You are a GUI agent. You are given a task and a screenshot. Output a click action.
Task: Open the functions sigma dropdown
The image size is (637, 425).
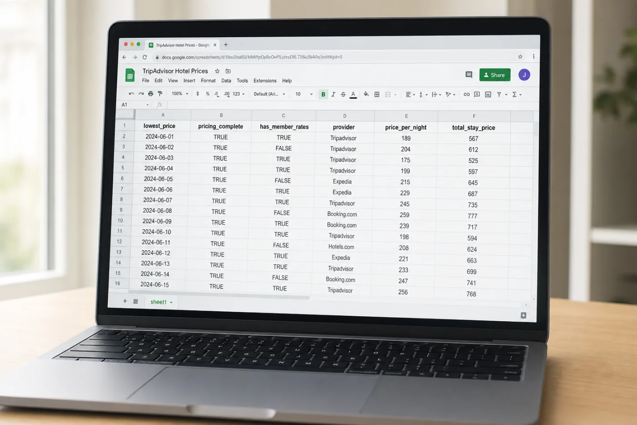[x=517, y=95]
